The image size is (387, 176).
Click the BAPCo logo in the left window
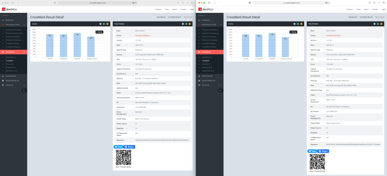[x=10, y=10]
